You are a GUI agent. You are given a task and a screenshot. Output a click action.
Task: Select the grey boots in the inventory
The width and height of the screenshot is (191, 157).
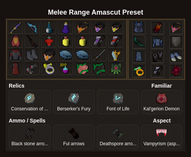(x=32, y=55)
